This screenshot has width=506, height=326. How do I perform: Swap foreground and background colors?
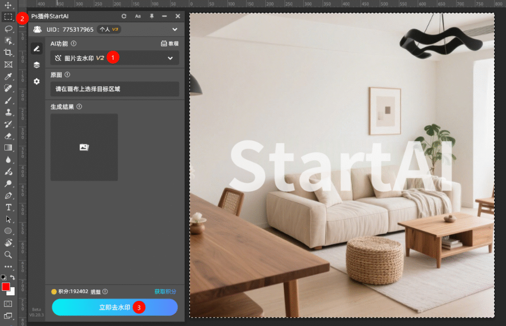click(x=12, y=278)
